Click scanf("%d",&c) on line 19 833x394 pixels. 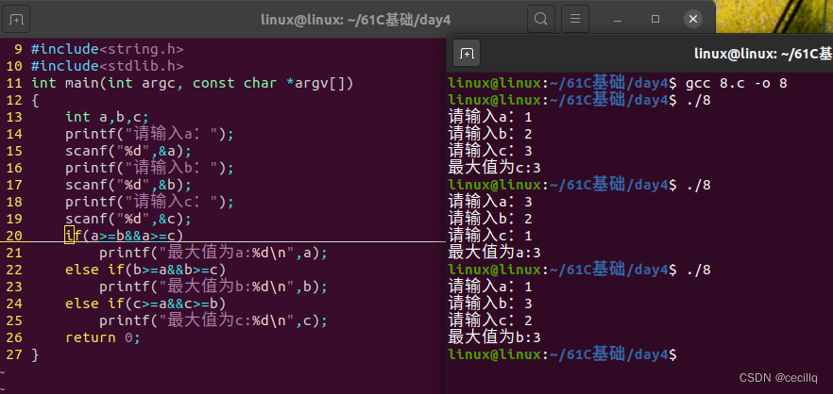click(x=128, y=219)
